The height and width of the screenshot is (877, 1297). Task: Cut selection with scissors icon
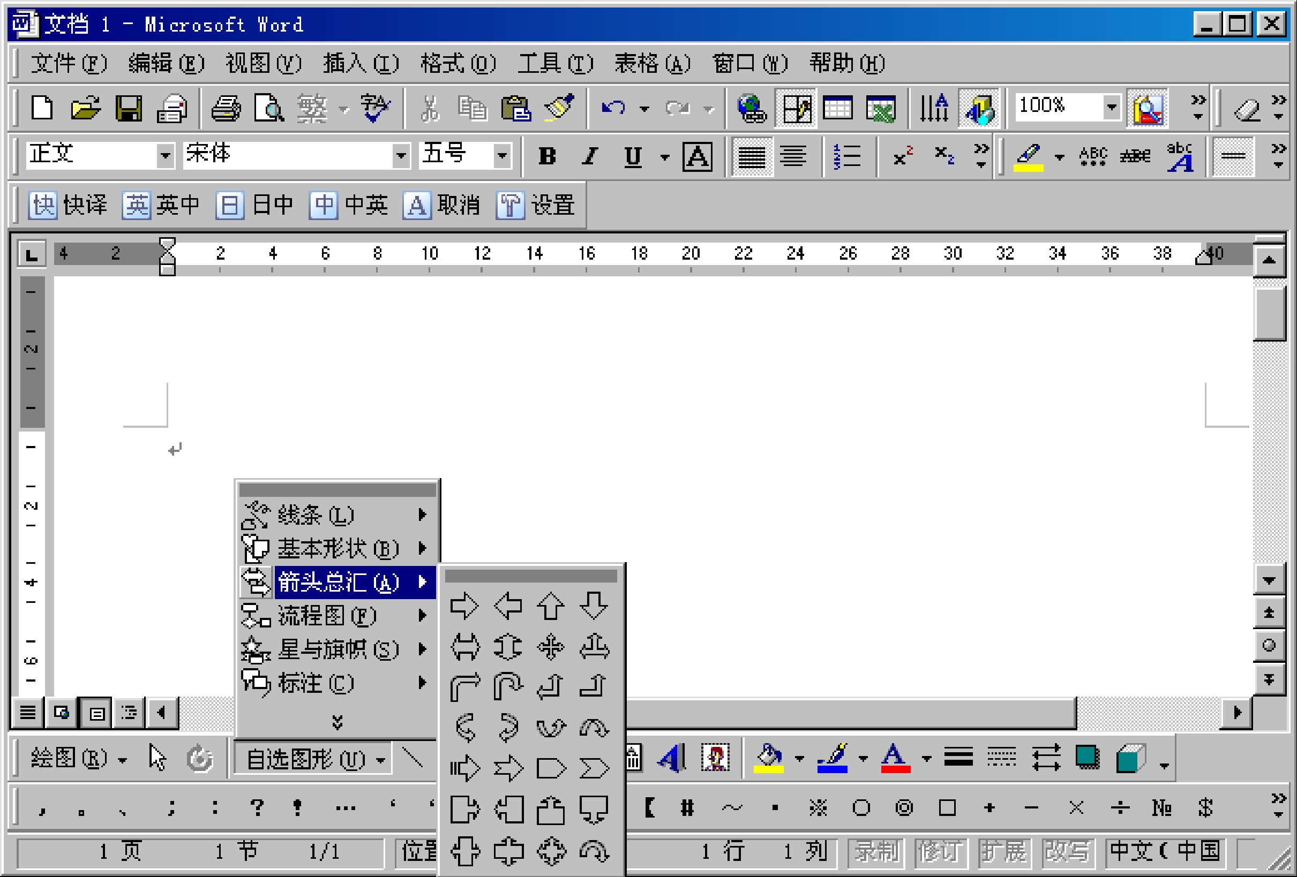[430, 108]
